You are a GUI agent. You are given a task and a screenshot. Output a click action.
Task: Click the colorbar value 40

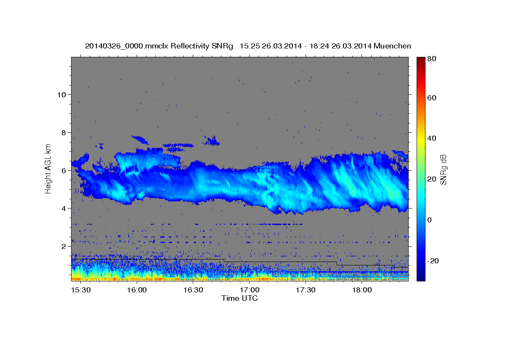click(x=432, y=138)
